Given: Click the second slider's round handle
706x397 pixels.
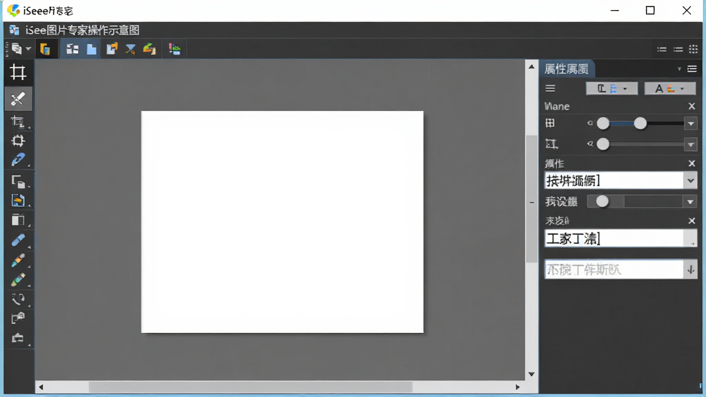Looking at the screenshot, I should (x=603, y=144).
